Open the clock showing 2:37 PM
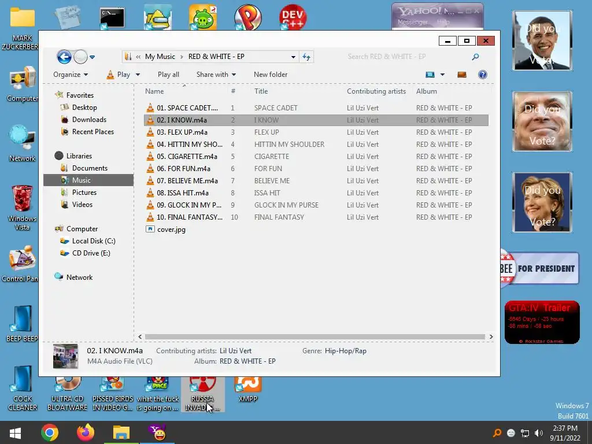The width and height of the screenshot is (592, 444). 565,433
